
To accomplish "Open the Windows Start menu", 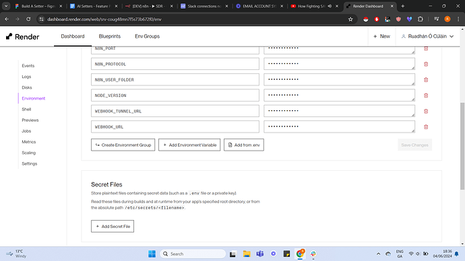I will [x=152, y=254].
